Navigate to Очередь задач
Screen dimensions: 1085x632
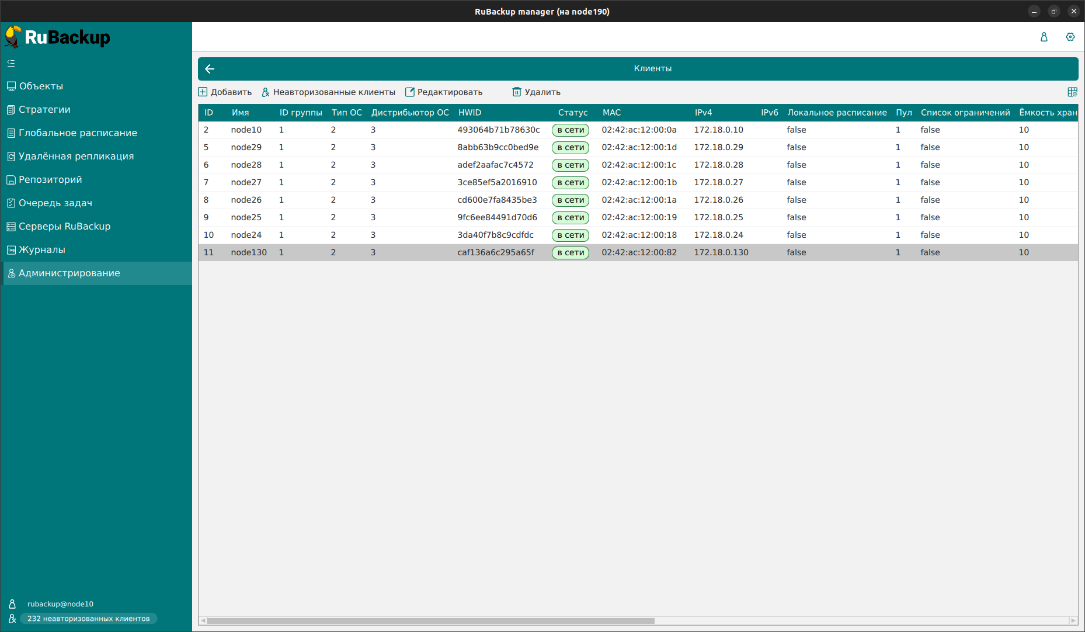click(55, 203)
